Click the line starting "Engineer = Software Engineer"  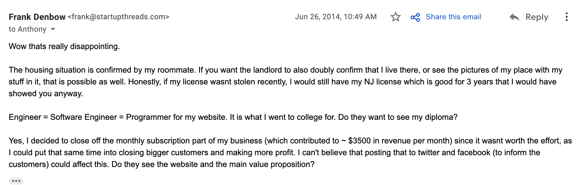233,117
